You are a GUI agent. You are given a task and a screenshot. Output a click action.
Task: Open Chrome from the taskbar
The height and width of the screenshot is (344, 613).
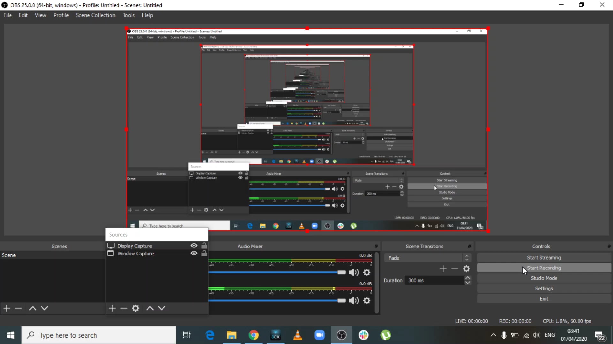point(254,335)
